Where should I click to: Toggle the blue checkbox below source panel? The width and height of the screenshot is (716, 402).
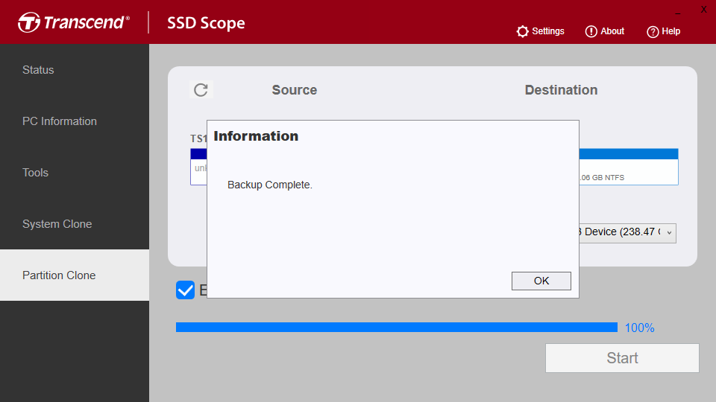pyautogui.click(x=186, y=290)
